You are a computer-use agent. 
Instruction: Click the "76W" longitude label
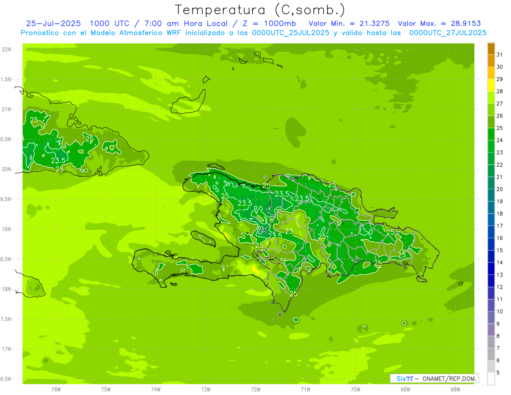[56, 389]
